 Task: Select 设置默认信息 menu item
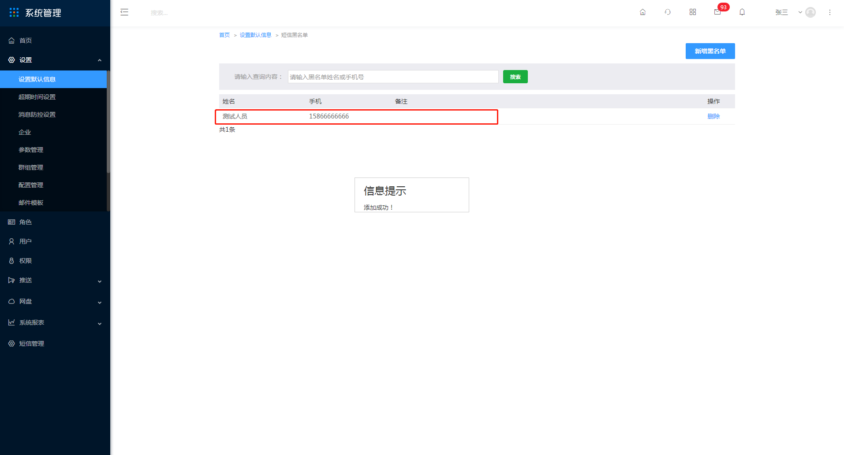tap(53, 79)
